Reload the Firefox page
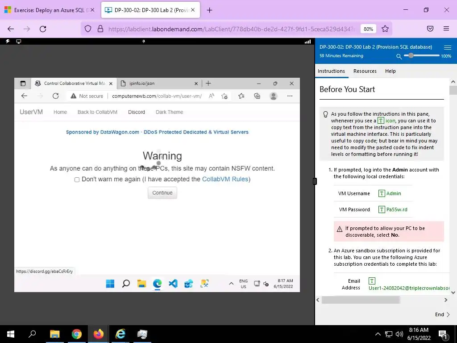 tap(43, 29)
